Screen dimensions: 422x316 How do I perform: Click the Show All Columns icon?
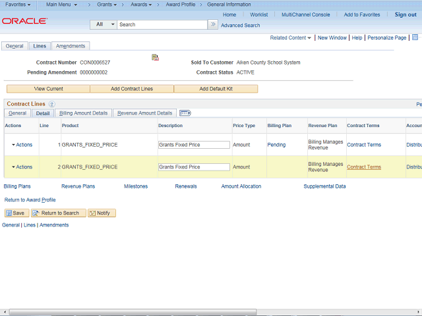[185, 113]
